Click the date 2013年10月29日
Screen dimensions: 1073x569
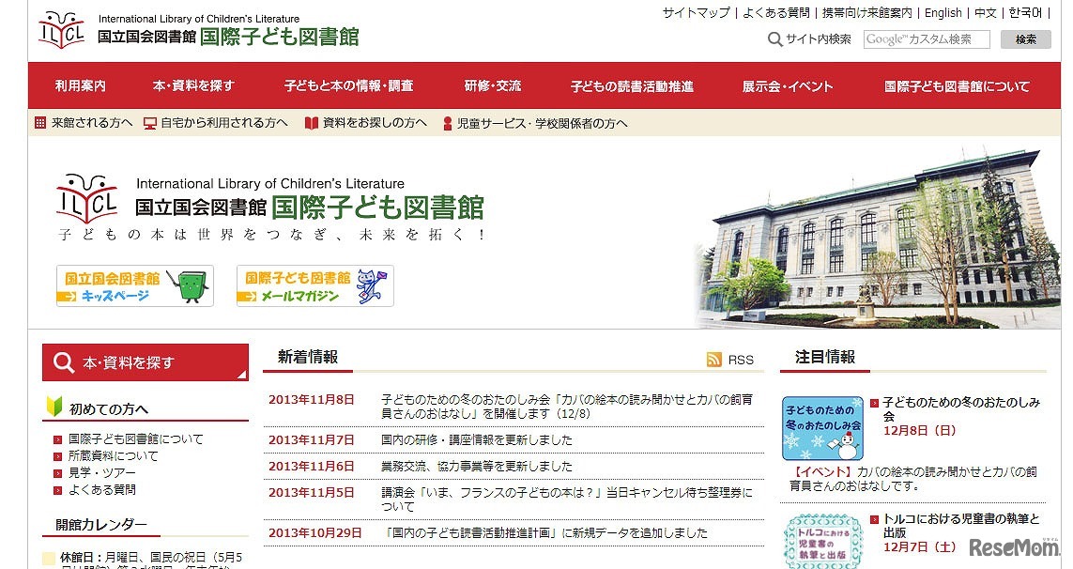314,532
